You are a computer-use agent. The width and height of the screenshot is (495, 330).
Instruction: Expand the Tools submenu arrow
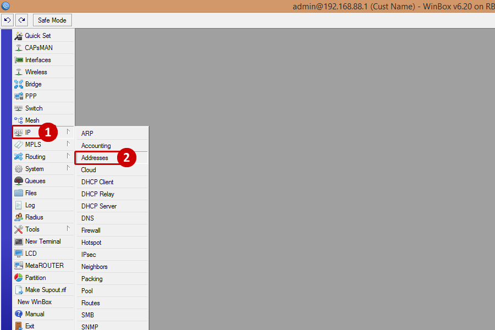pyautogui.click(x=68, y=229)
